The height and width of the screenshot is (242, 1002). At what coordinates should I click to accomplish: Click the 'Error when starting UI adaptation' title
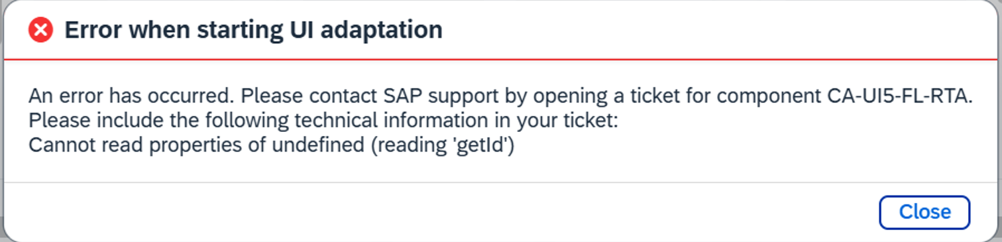click(253, 30)
